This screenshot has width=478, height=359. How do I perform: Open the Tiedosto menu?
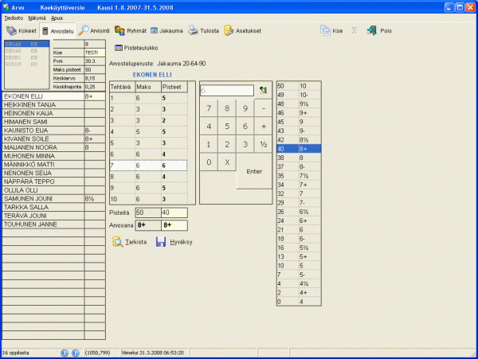tap(13, 16)
